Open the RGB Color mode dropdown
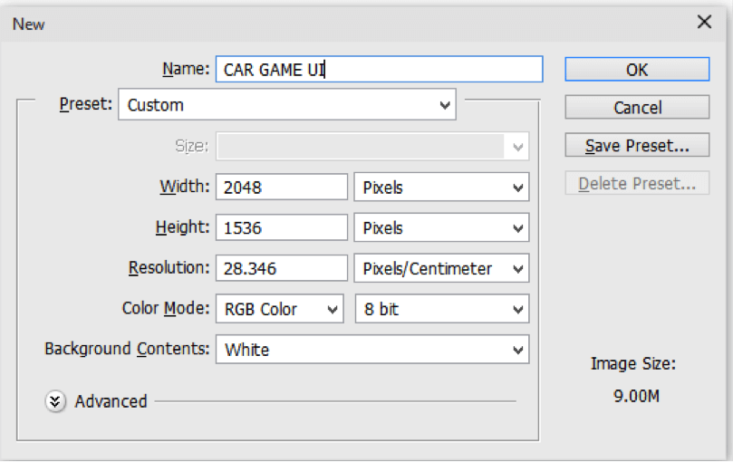 (x=279, y=309)
